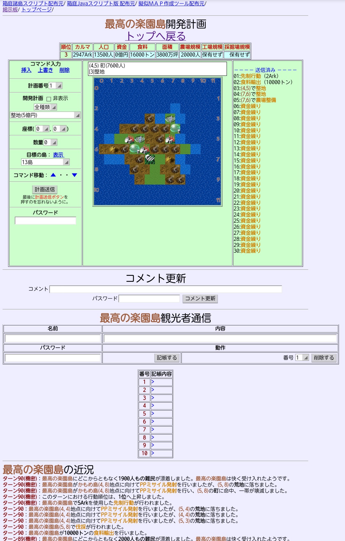Move command up with blue up triangle
Viewport: 345px width, 541px height.
(x=53, y=175)
